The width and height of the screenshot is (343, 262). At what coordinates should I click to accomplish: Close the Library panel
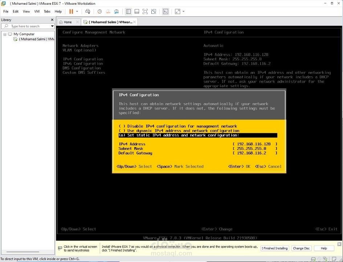pyautogui.click(x=52, y=20)
